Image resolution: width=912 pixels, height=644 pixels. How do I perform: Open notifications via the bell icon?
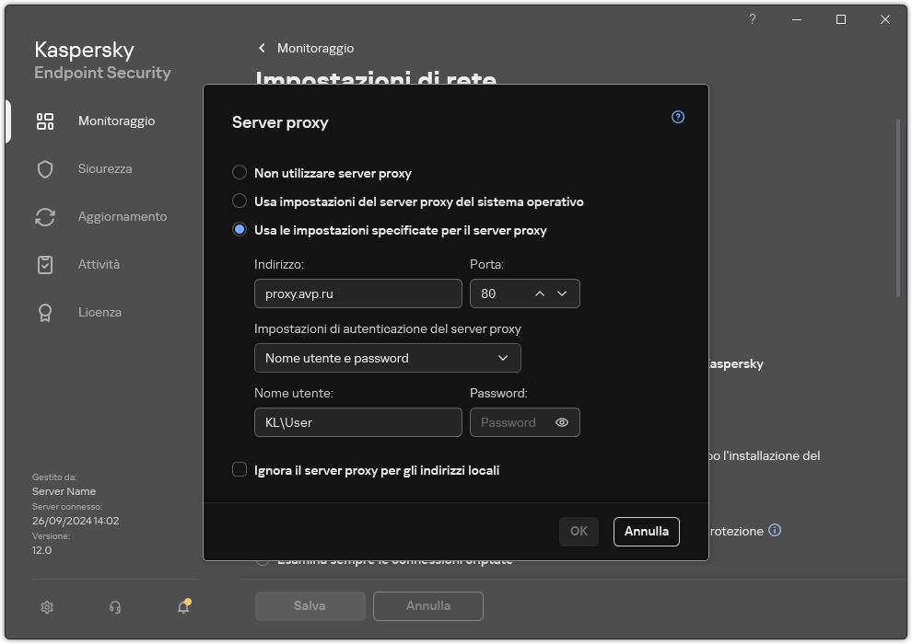(182, 607)
